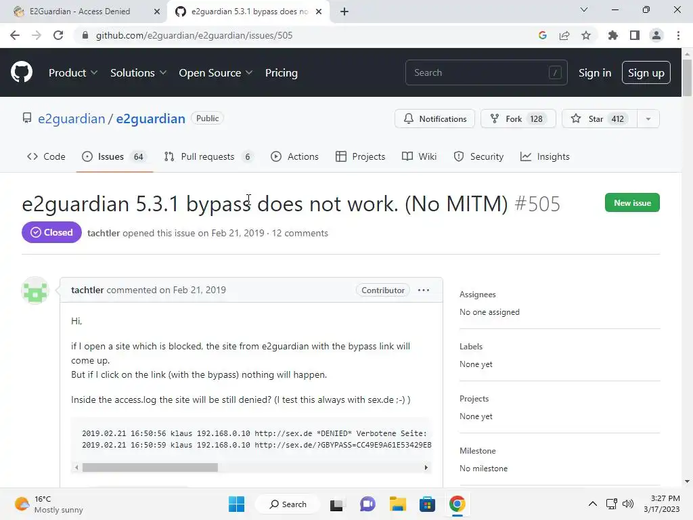Click the Contributor badge

click(x=383, y=290)
